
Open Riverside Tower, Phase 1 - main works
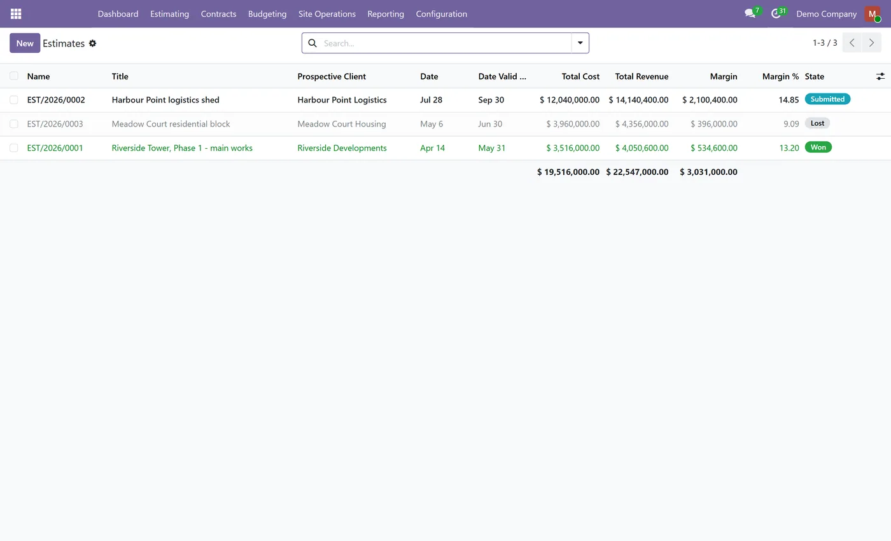[182, 148]
